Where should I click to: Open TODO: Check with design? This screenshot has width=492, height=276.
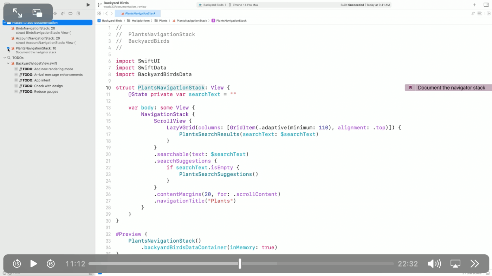click(x=41, y=86)
